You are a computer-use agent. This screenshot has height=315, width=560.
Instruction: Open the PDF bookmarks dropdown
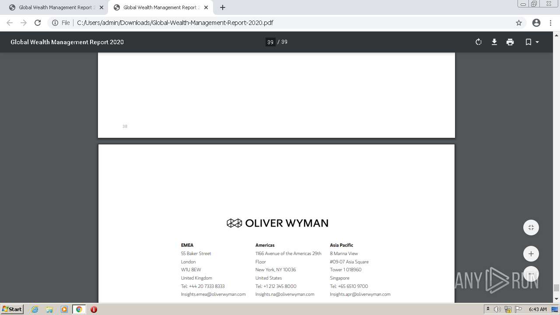pos(532,42)
